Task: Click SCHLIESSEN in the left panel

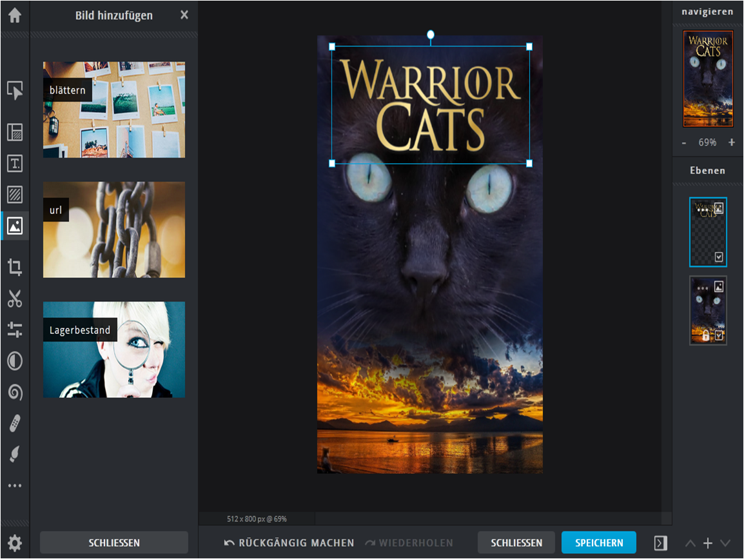Action: click(114, 543)
